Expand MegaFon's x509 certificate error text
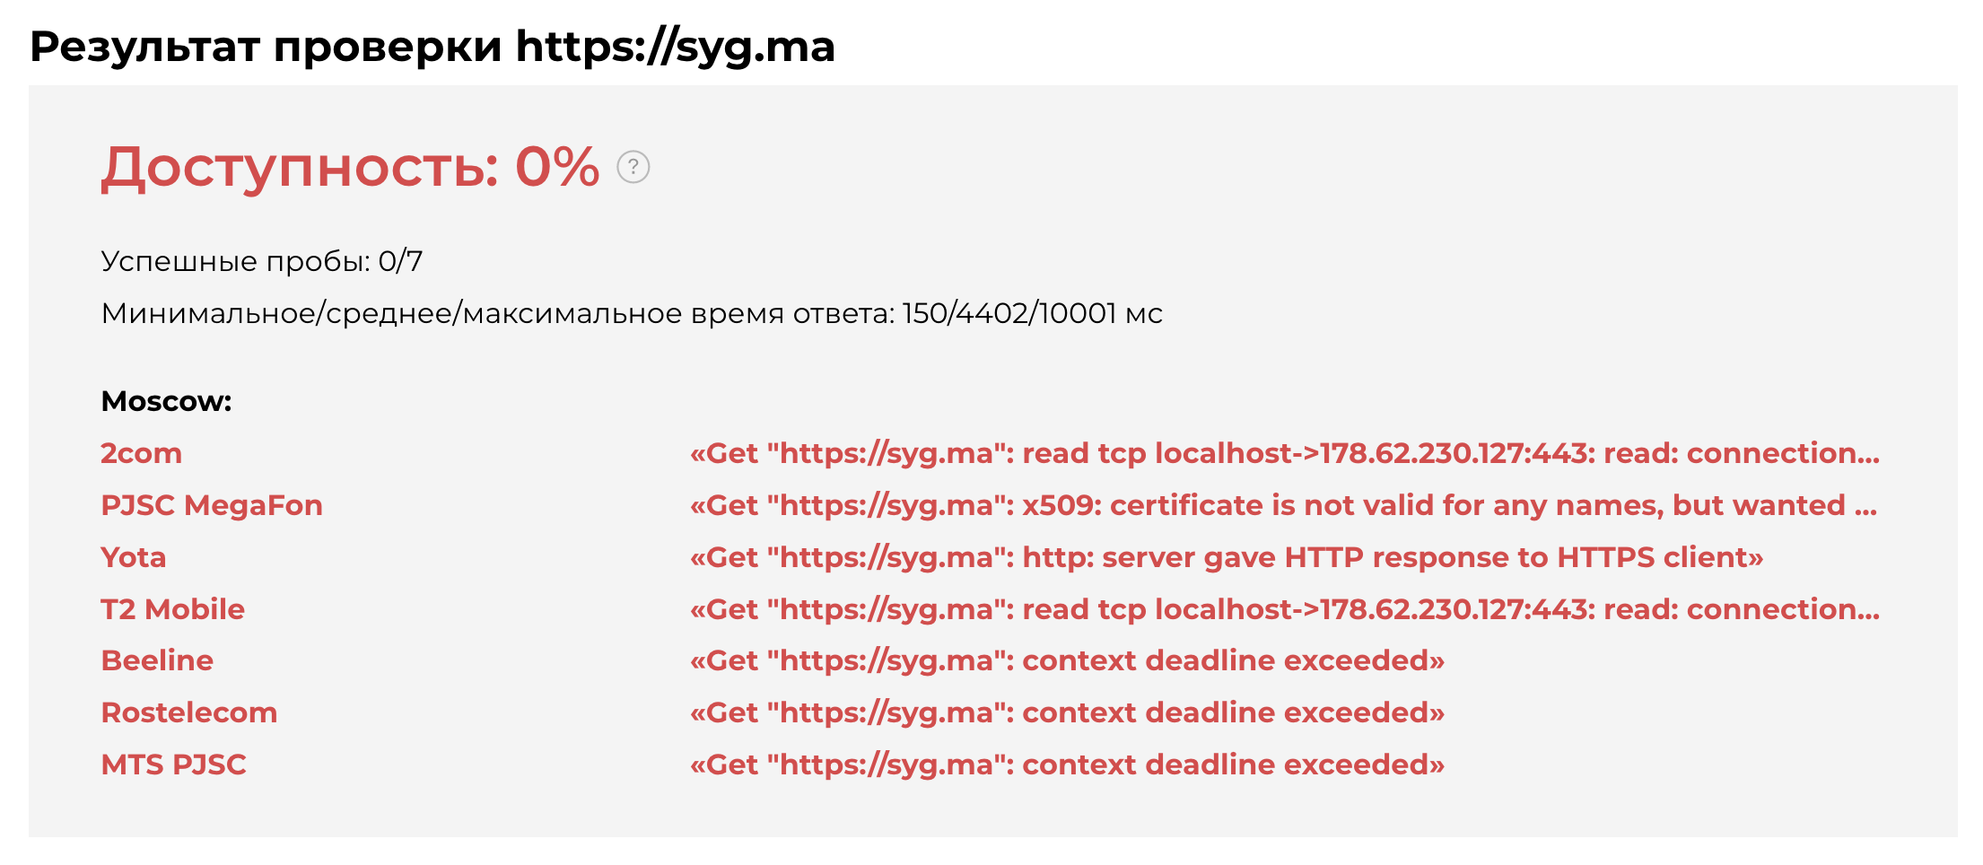The width and height of the screenshot is (1983, 865). point(1283,505)
